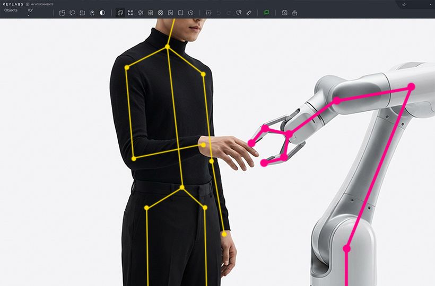Click the small icon before My Assignments
Image resolution: width=435 pixels, height=286 pixels.
pyautogui.click(x=28, y=4)
